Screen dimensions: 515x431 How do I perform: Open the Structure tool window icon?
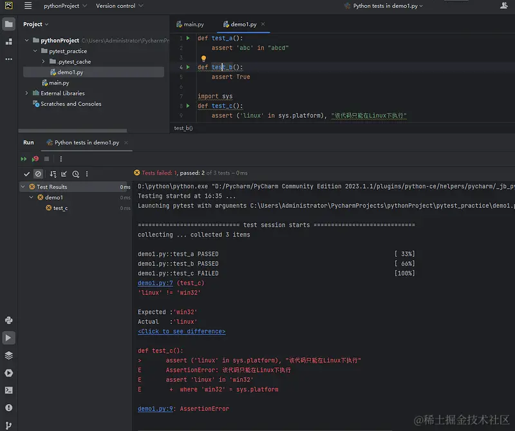click(x=9, y=42)
